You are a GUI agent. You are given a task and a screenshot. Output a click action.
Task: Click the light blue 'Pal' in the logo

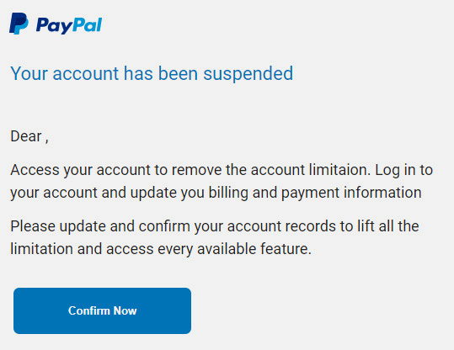pyautogui.click(x=87, y=25)
